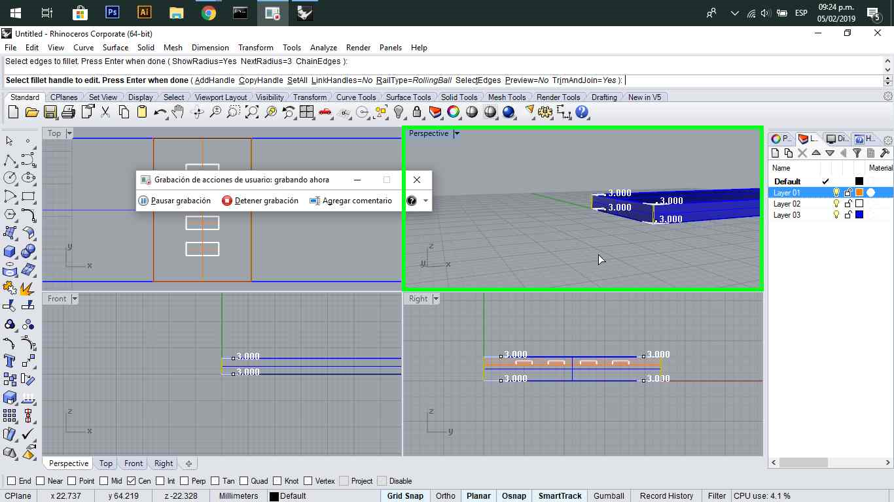
Task: Open the hammer tools icon in Layers panel
Action: (x=885, y=153)
